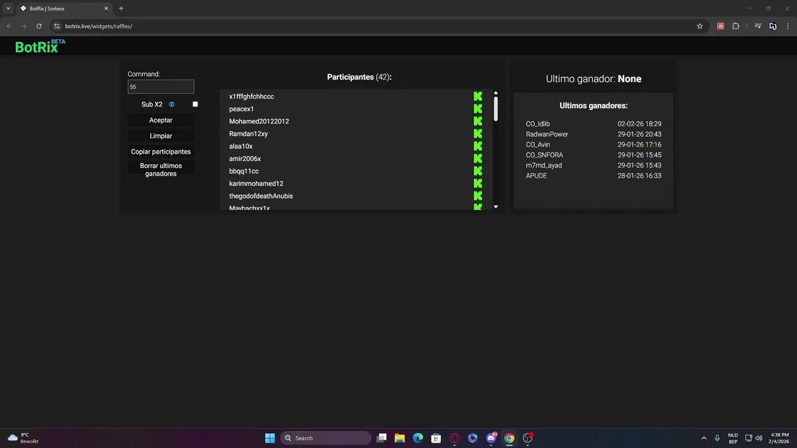
Task: Click winner CO_SNFORA in Ultimos ganadores
Action: pyautogui.click(x=545, y=155)
